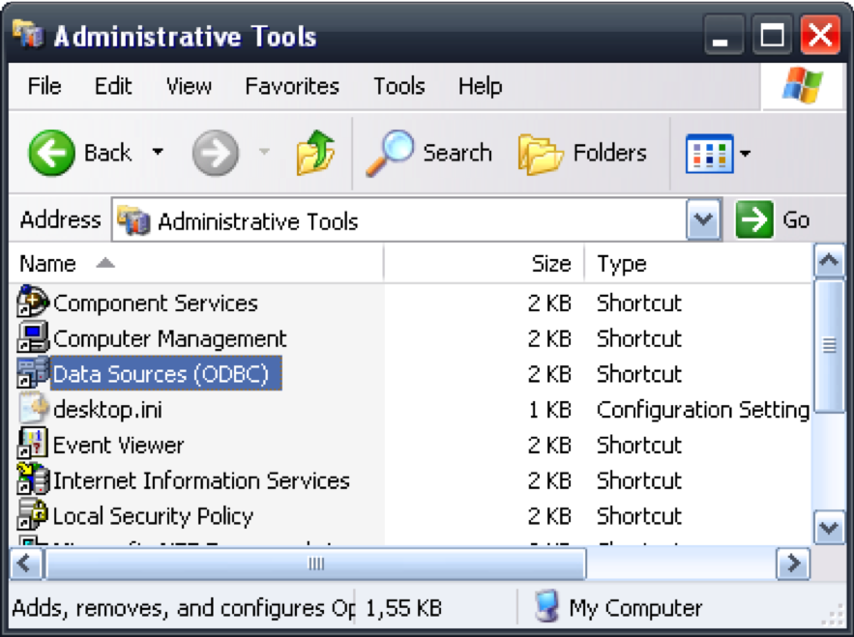
Task: Click the desktop.ini file icon
Action: pyautogui.click(x=34, y=409)
